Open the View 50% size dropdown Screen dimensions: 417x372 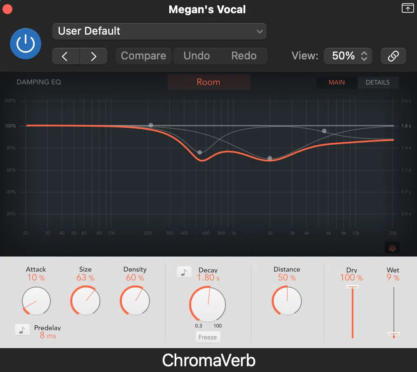tap(348, 56)
